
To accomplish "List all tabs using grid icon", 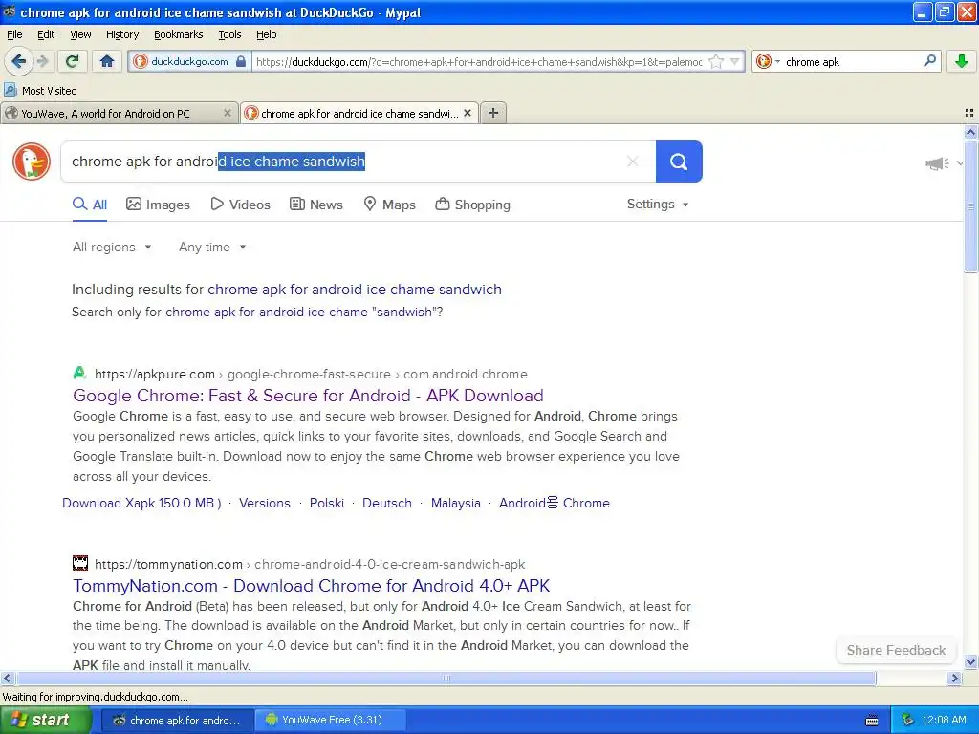I will point(969,113).
